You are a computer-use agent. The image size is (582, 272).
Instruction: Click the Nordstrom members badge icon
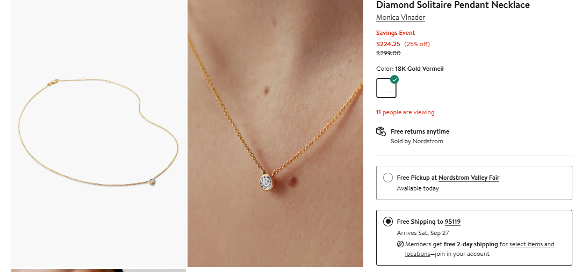click(400, 244)
